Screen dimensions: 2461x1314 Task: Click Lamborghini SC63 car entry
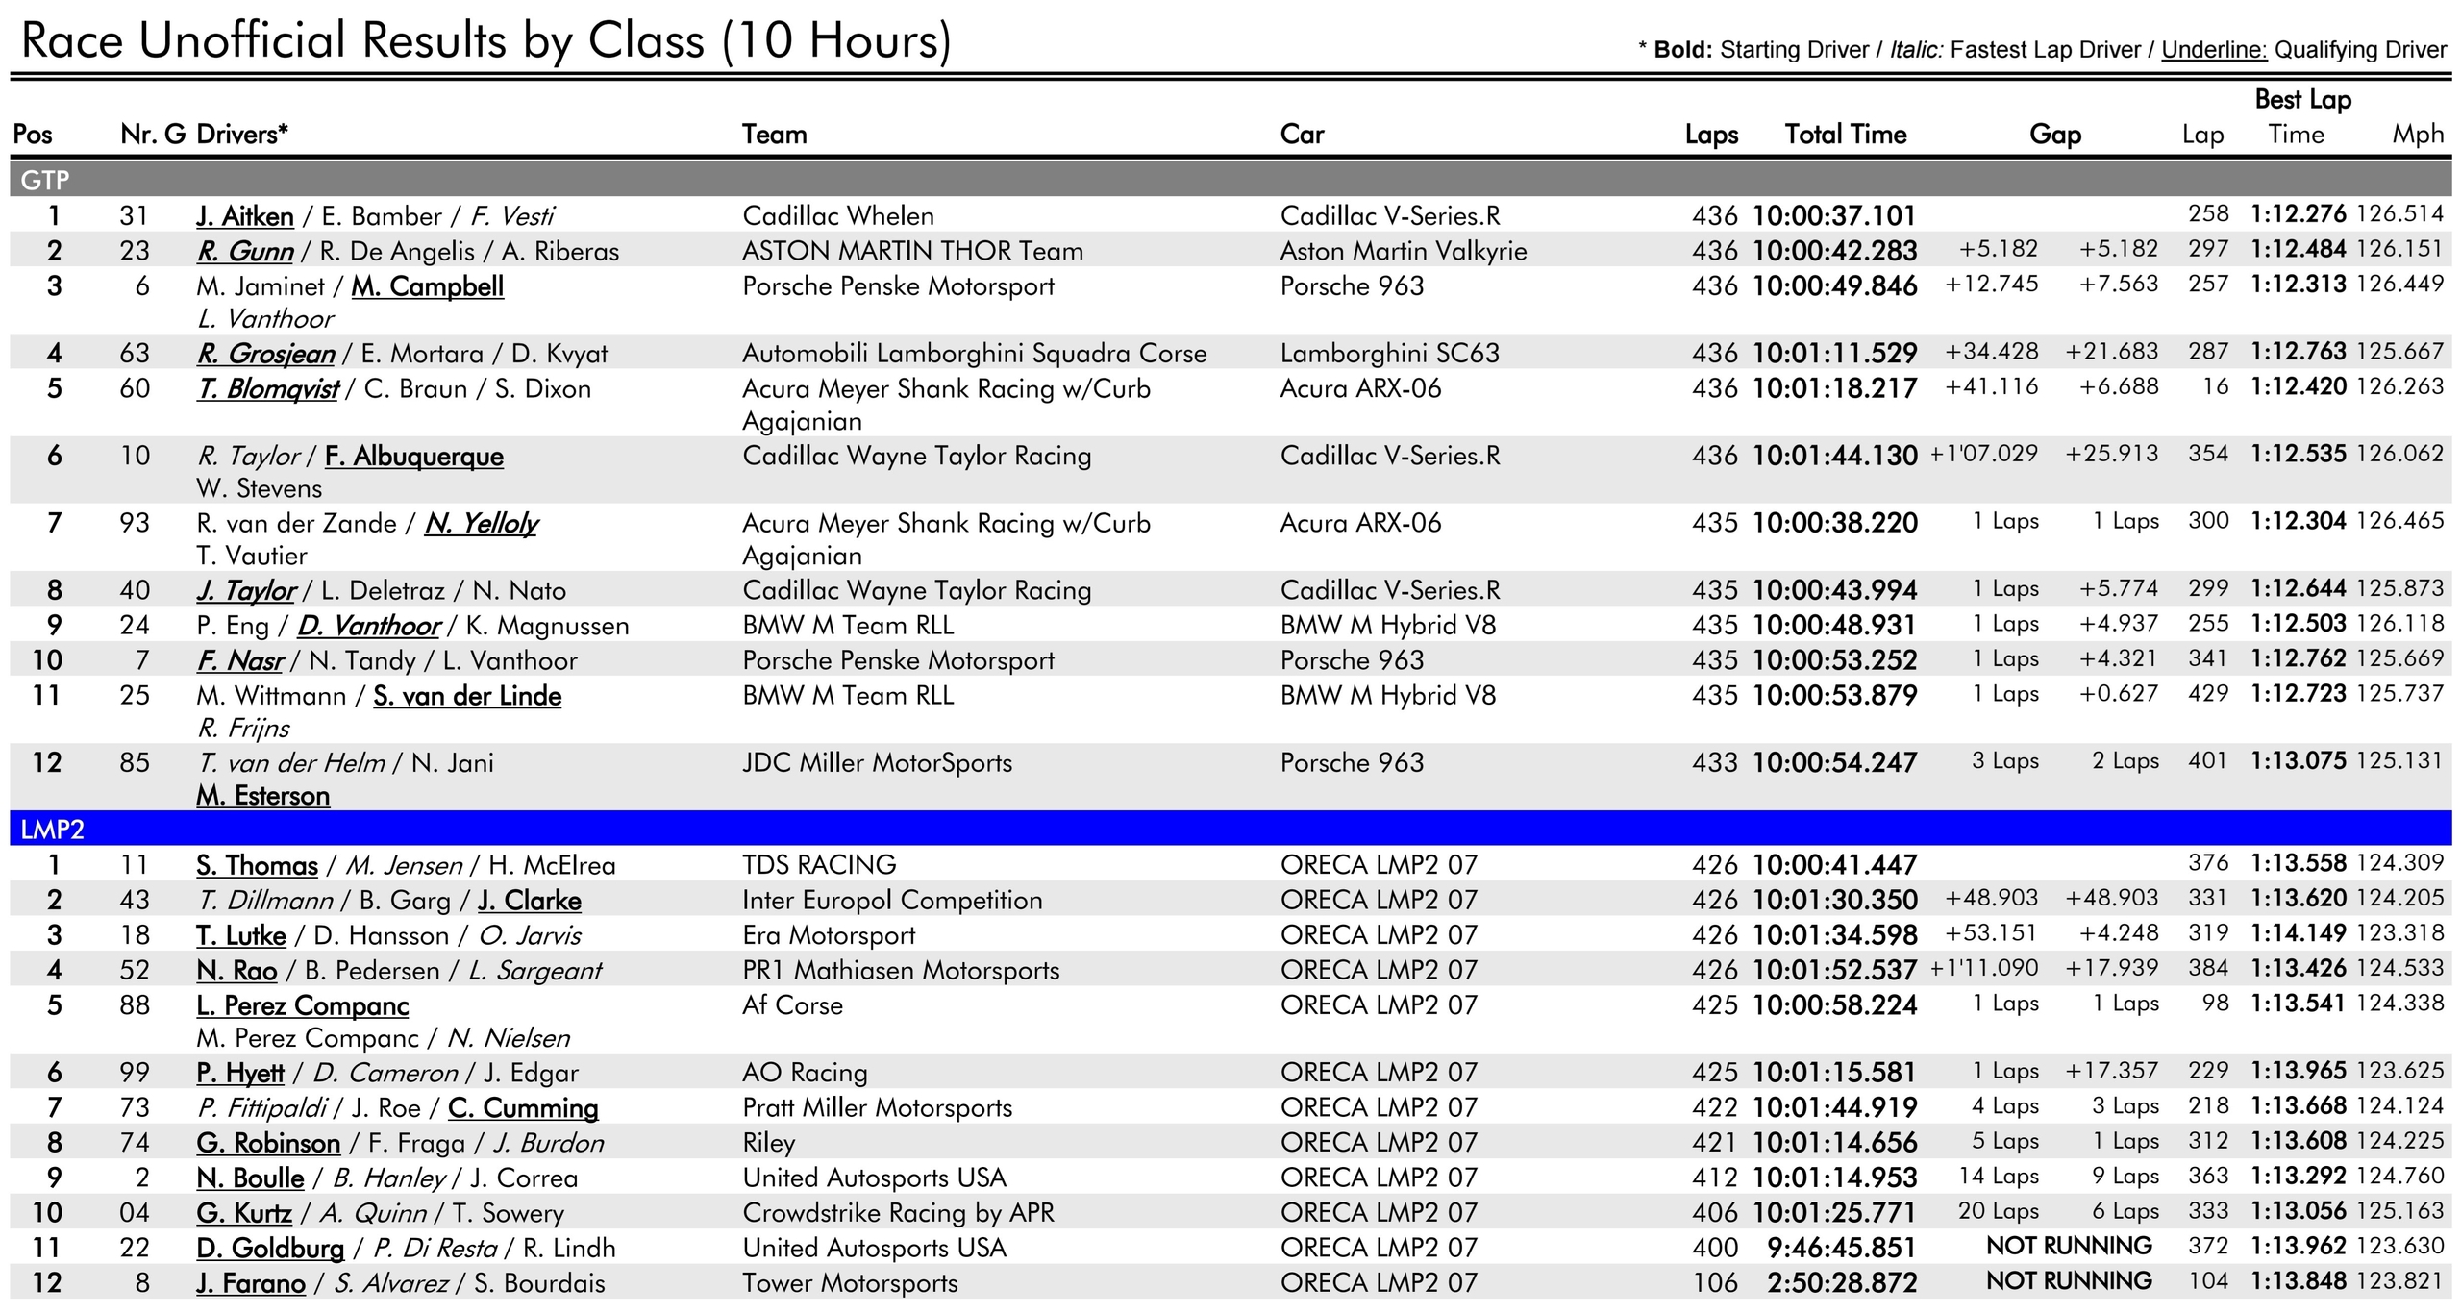pyautogui.click(x=1389, y=354)
